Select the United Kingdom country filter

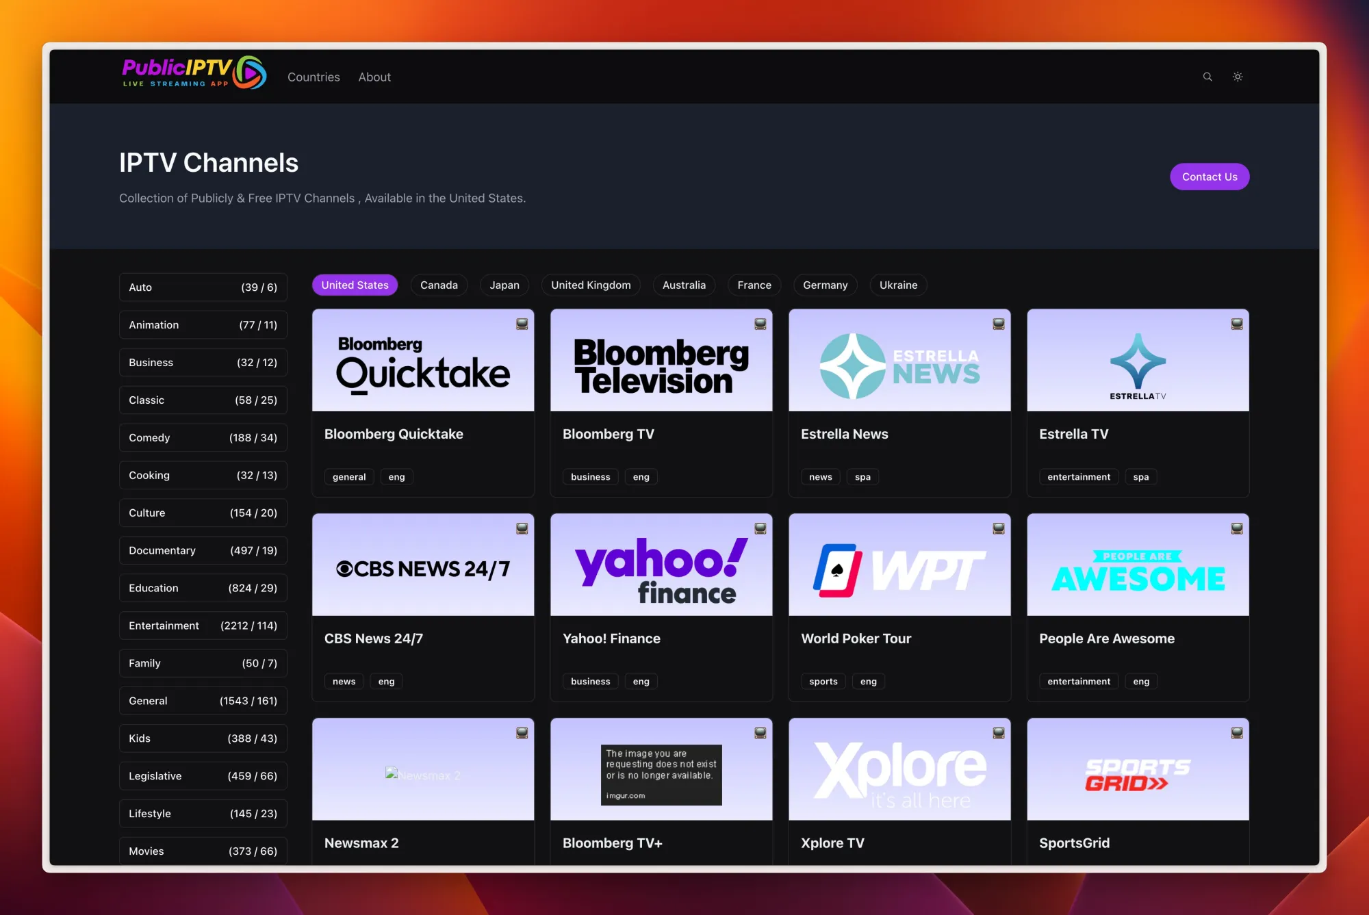(591, 285)
